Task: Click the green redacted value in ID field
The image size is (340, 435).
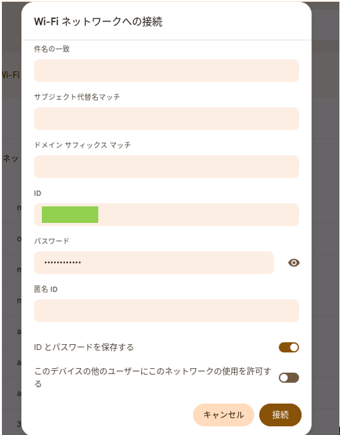Action: click(x=70, y=215)
